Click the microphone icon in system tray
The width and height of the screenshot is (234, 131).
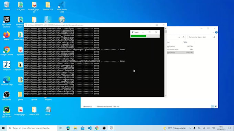click(x=194, y=128)
